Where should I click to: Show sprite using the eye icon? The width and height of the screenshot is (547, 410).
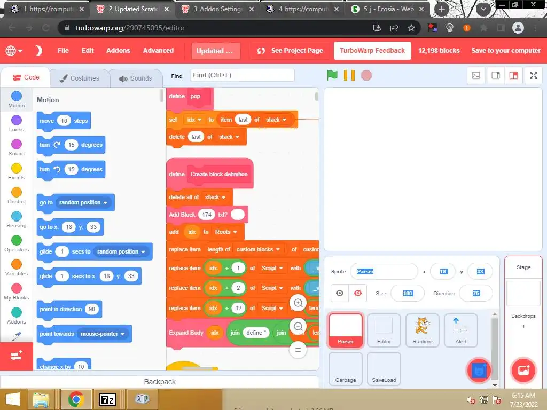pos(339,293)
